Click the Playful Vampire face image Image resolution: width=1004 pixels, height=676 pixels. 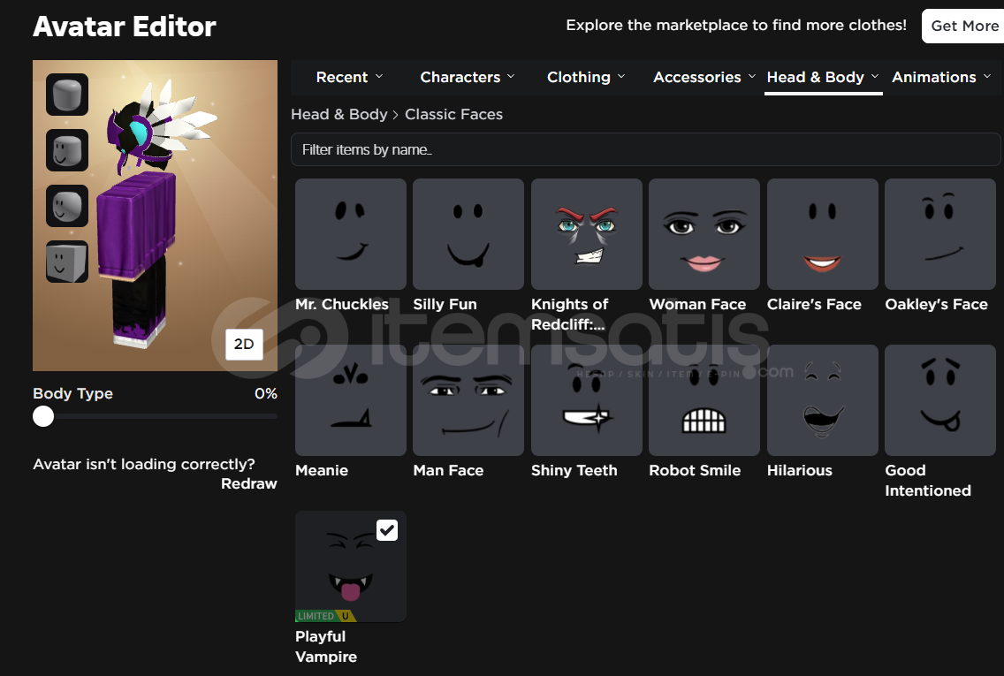351,566
